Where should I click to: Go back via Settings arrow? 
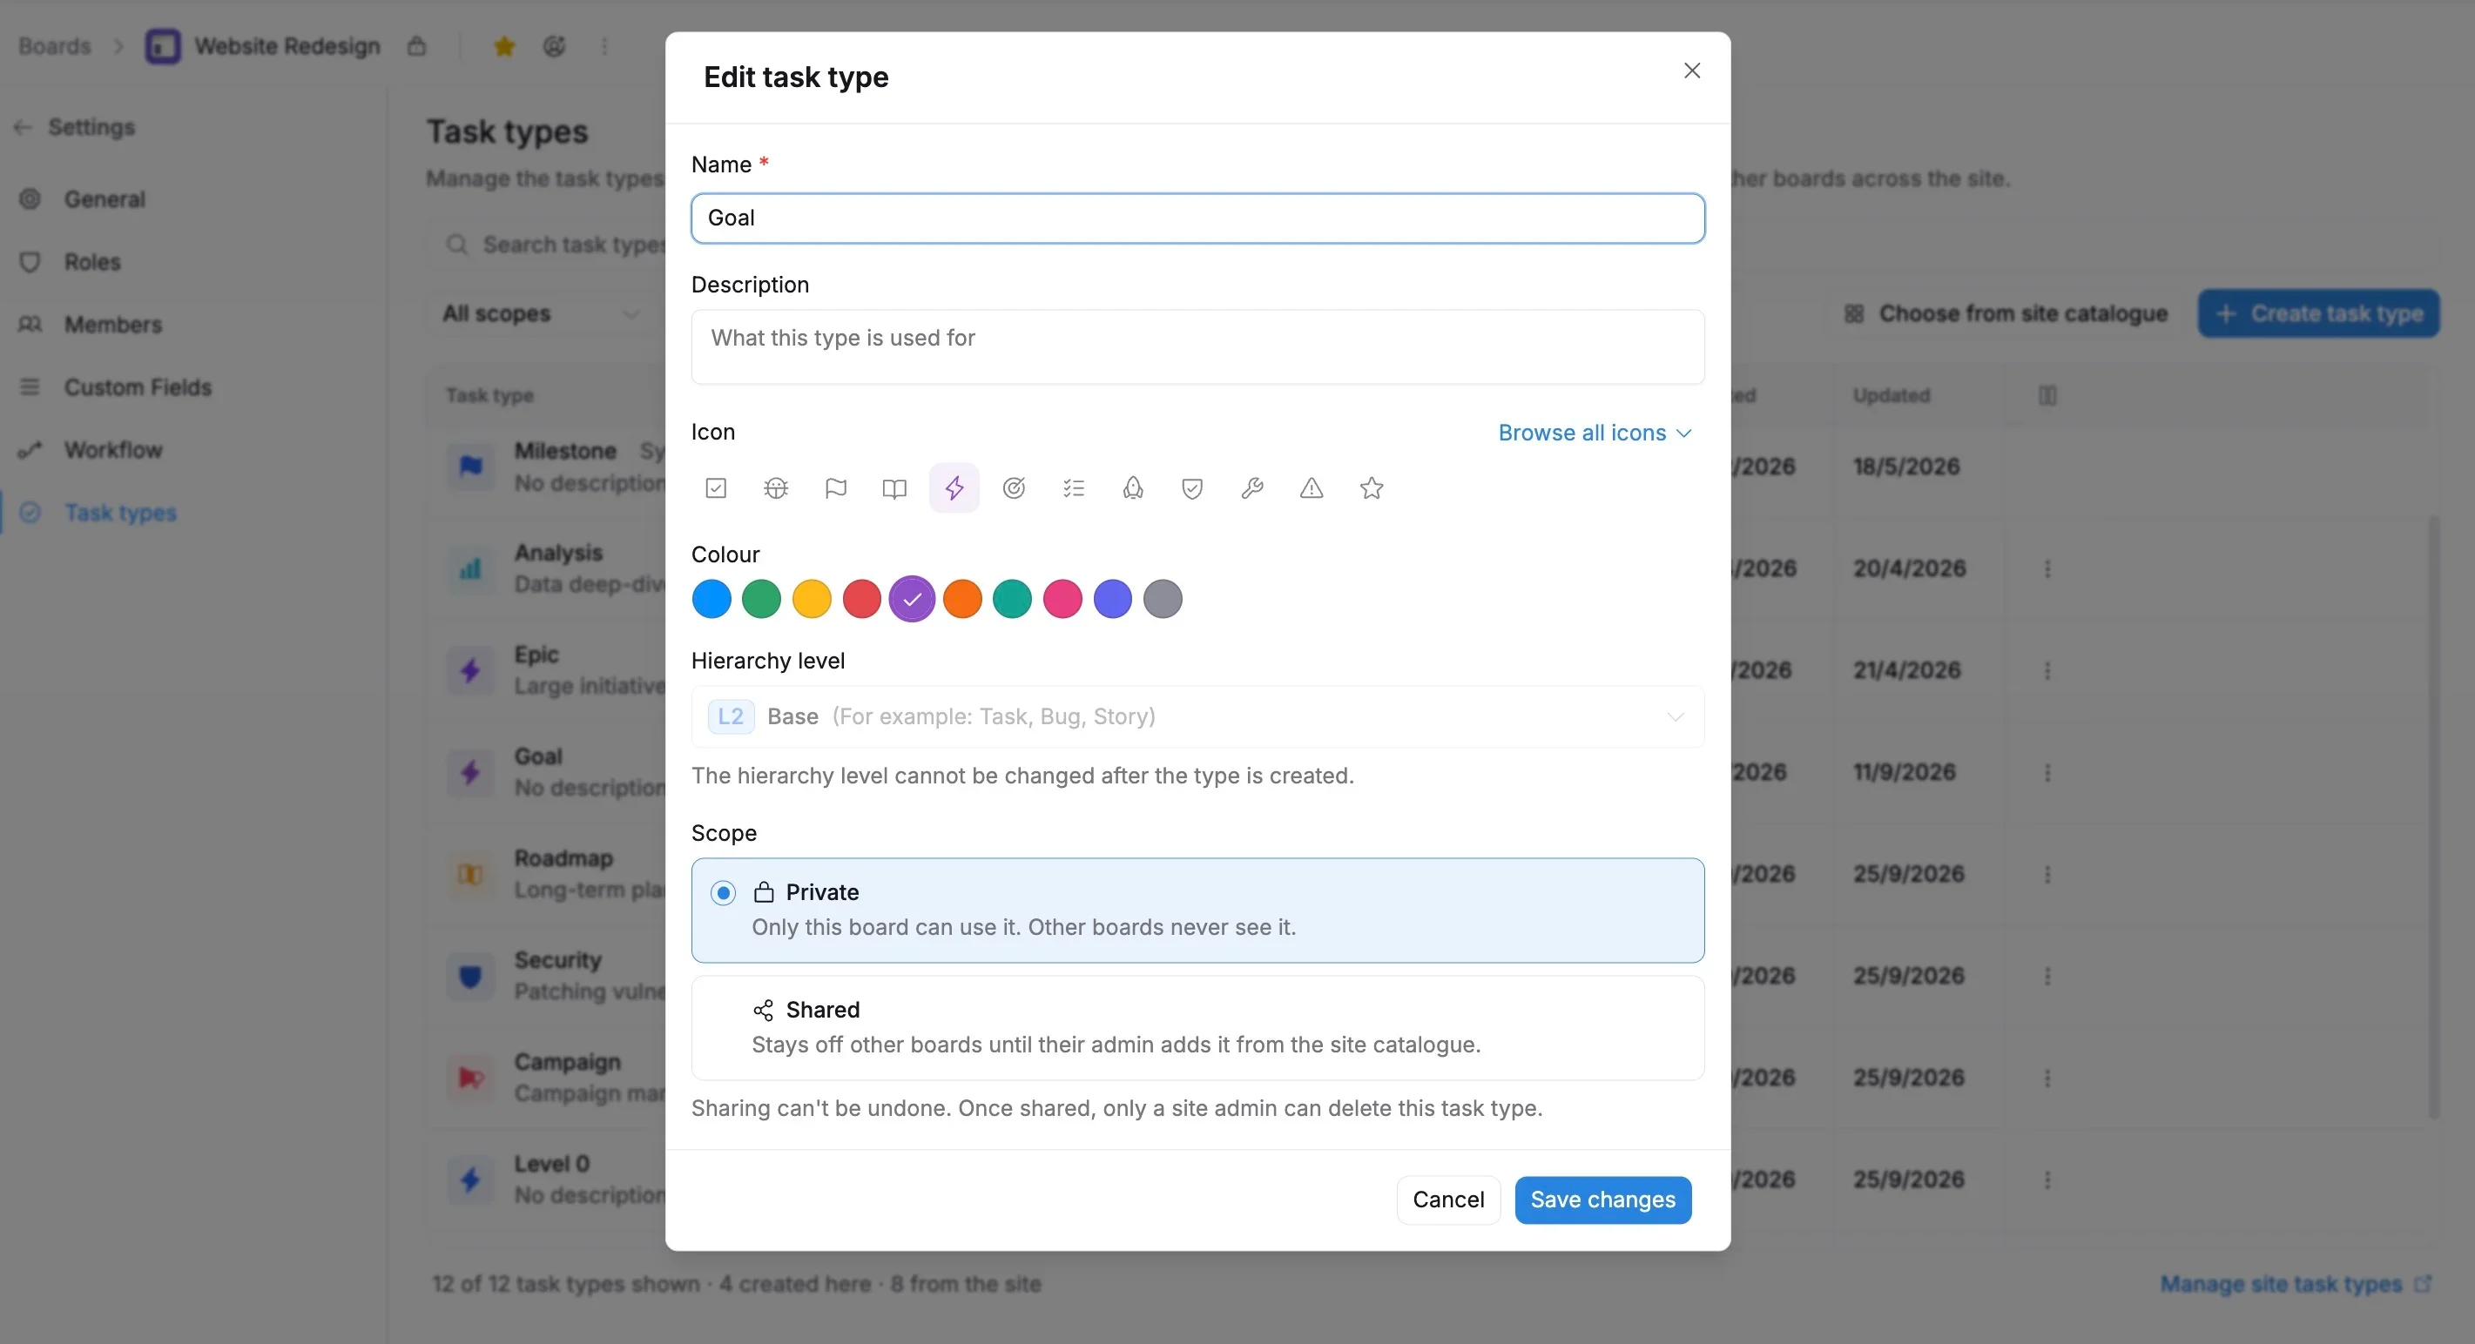point(23,127)
